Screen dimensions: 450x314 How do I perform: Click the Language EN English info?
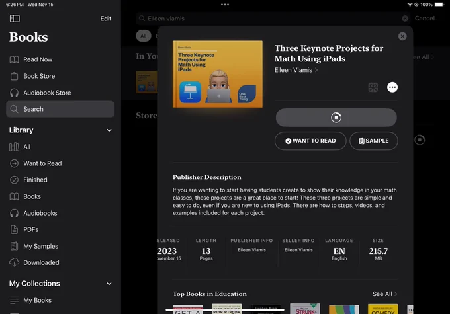click(x=339, y=249)
